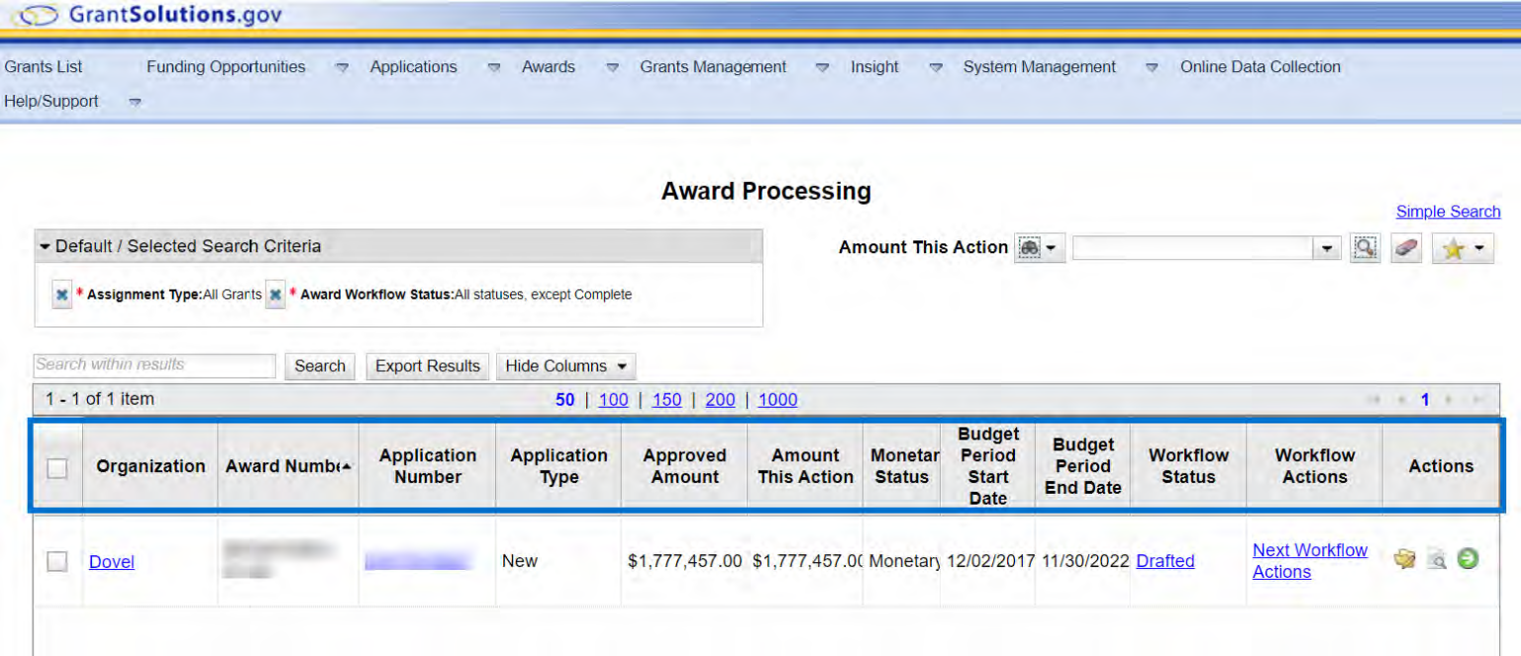Open the Grants Management menu
The image size is (1521, 656).
[713, 67]
